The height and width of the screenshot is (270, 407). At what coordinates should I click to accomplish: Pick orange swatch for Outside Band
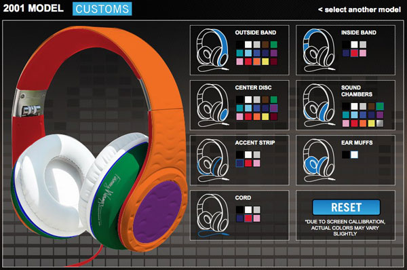(256, 62)
